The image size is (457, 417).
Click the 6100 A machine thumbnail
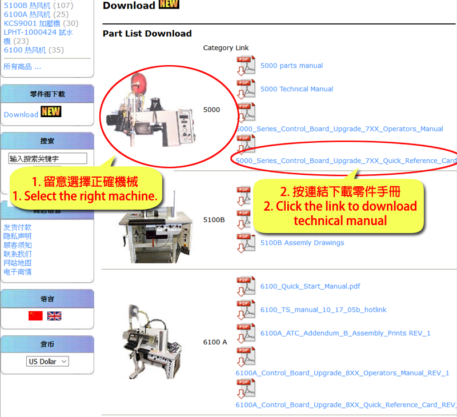(151, 342)
